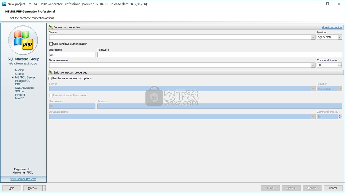Click the Database name field in Connection properties
Viewport: 345px width, 193px height.
coord(180,65)
